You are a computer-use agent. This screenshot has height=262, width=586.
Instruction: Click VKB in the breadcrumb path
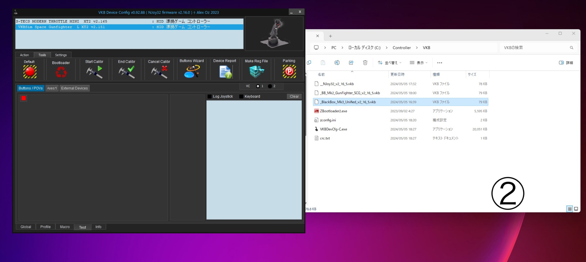[x=426, y=48]
